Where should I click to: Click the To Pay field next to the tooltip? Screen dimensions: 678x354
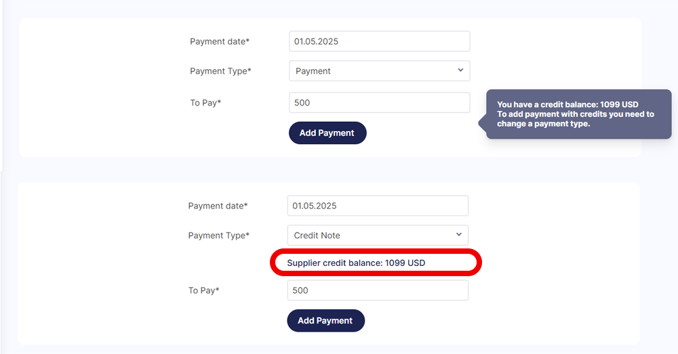point(380,103)
